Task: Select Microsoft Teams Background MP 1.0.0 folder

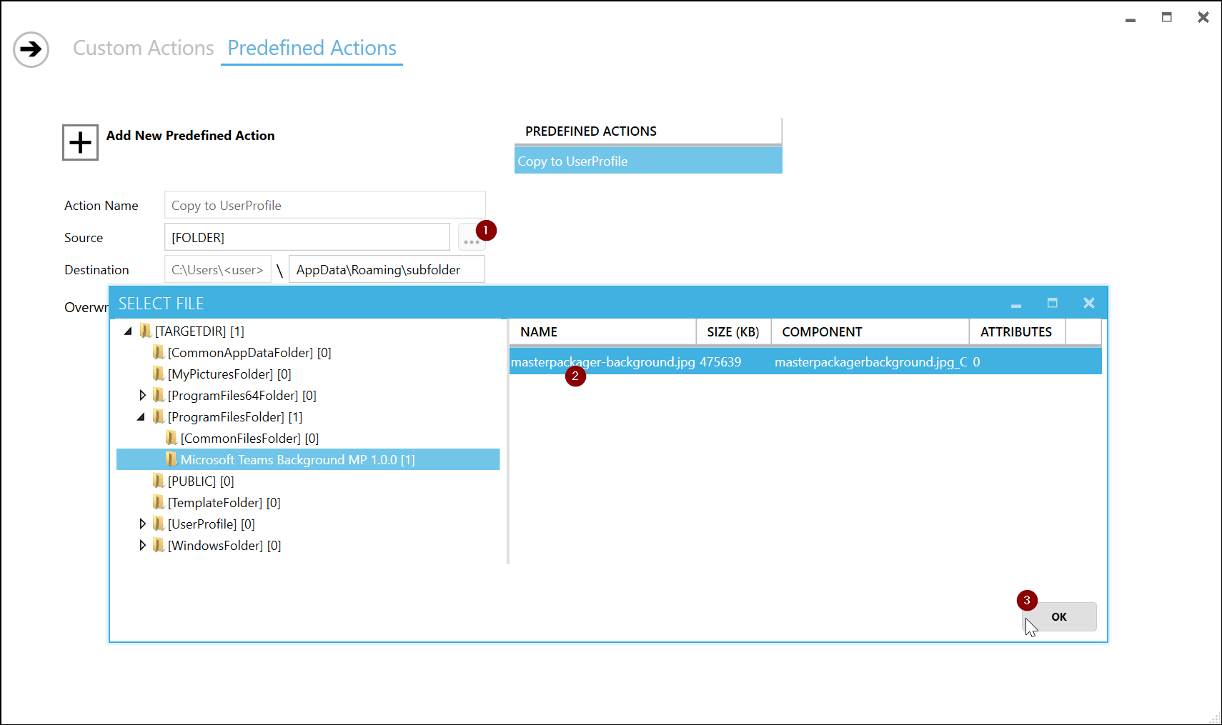Action: pos(308,459)
